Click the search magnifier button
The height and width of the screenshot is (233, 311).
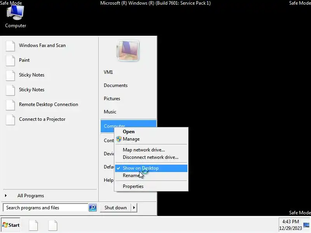(x=93, y=208)
